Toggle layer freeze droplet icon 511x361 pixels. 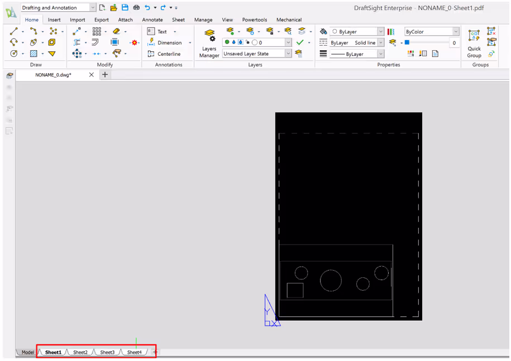click(x=233, y=42)
